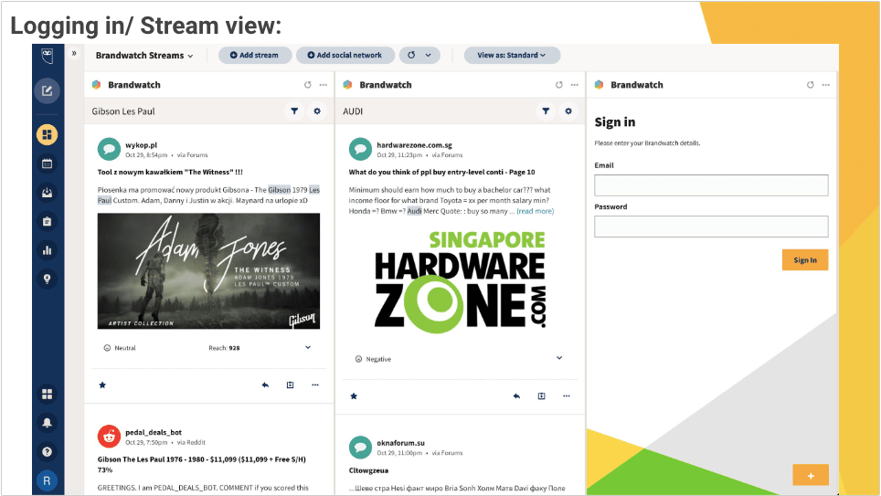Expand the left sidebar with double chevron

click(74, 54)
